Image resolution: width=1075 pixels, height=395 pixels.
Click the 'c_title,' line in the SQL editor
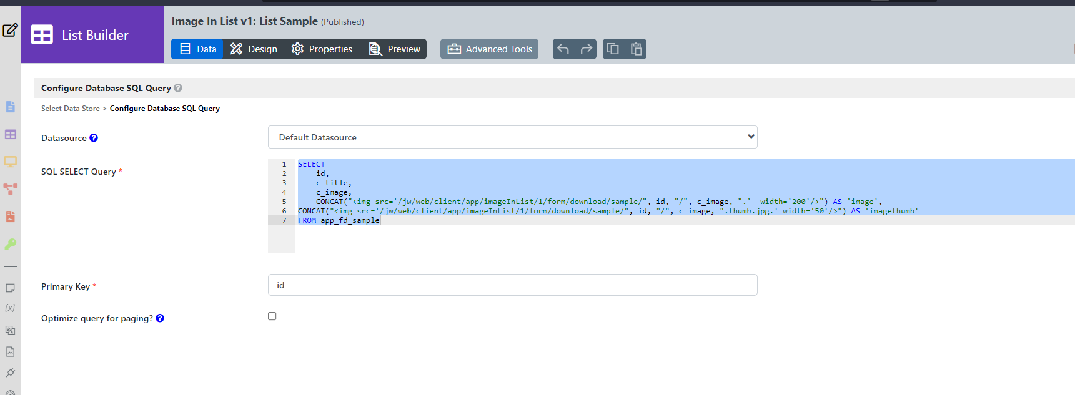pyautogui.click(x=334, y=183)
